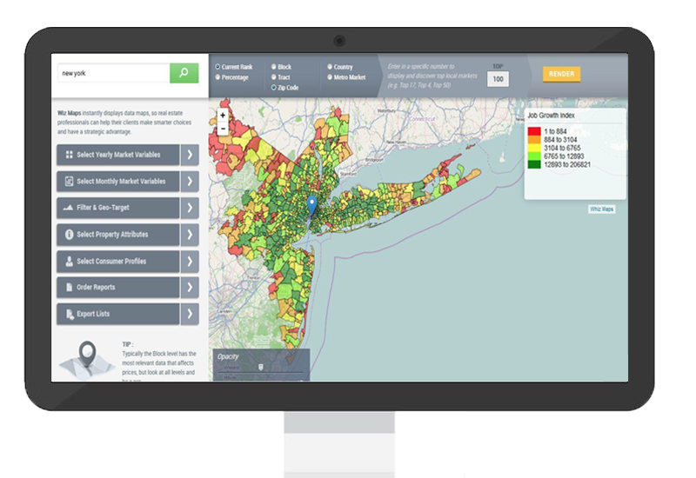Click the yellow RENDER button
Screen dimensions: 696x478
[561, 74]
